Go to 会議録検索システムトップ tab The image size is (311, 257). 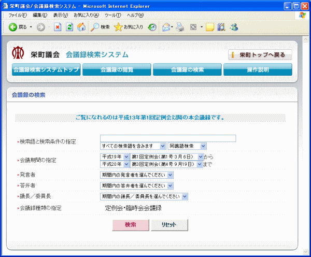point(46,69)
